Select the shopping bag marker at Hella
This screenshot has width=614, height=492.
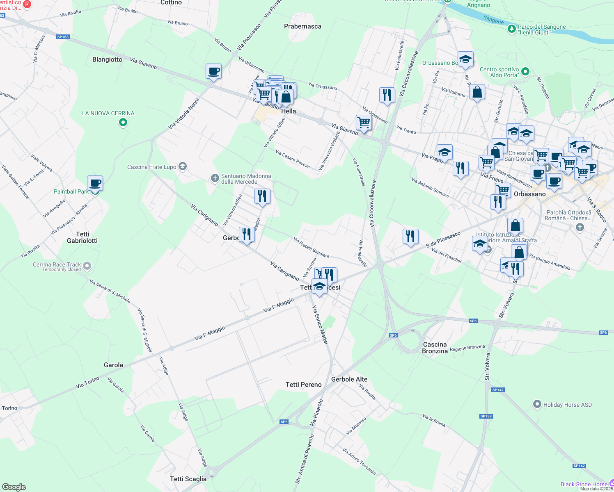(286, 97)
